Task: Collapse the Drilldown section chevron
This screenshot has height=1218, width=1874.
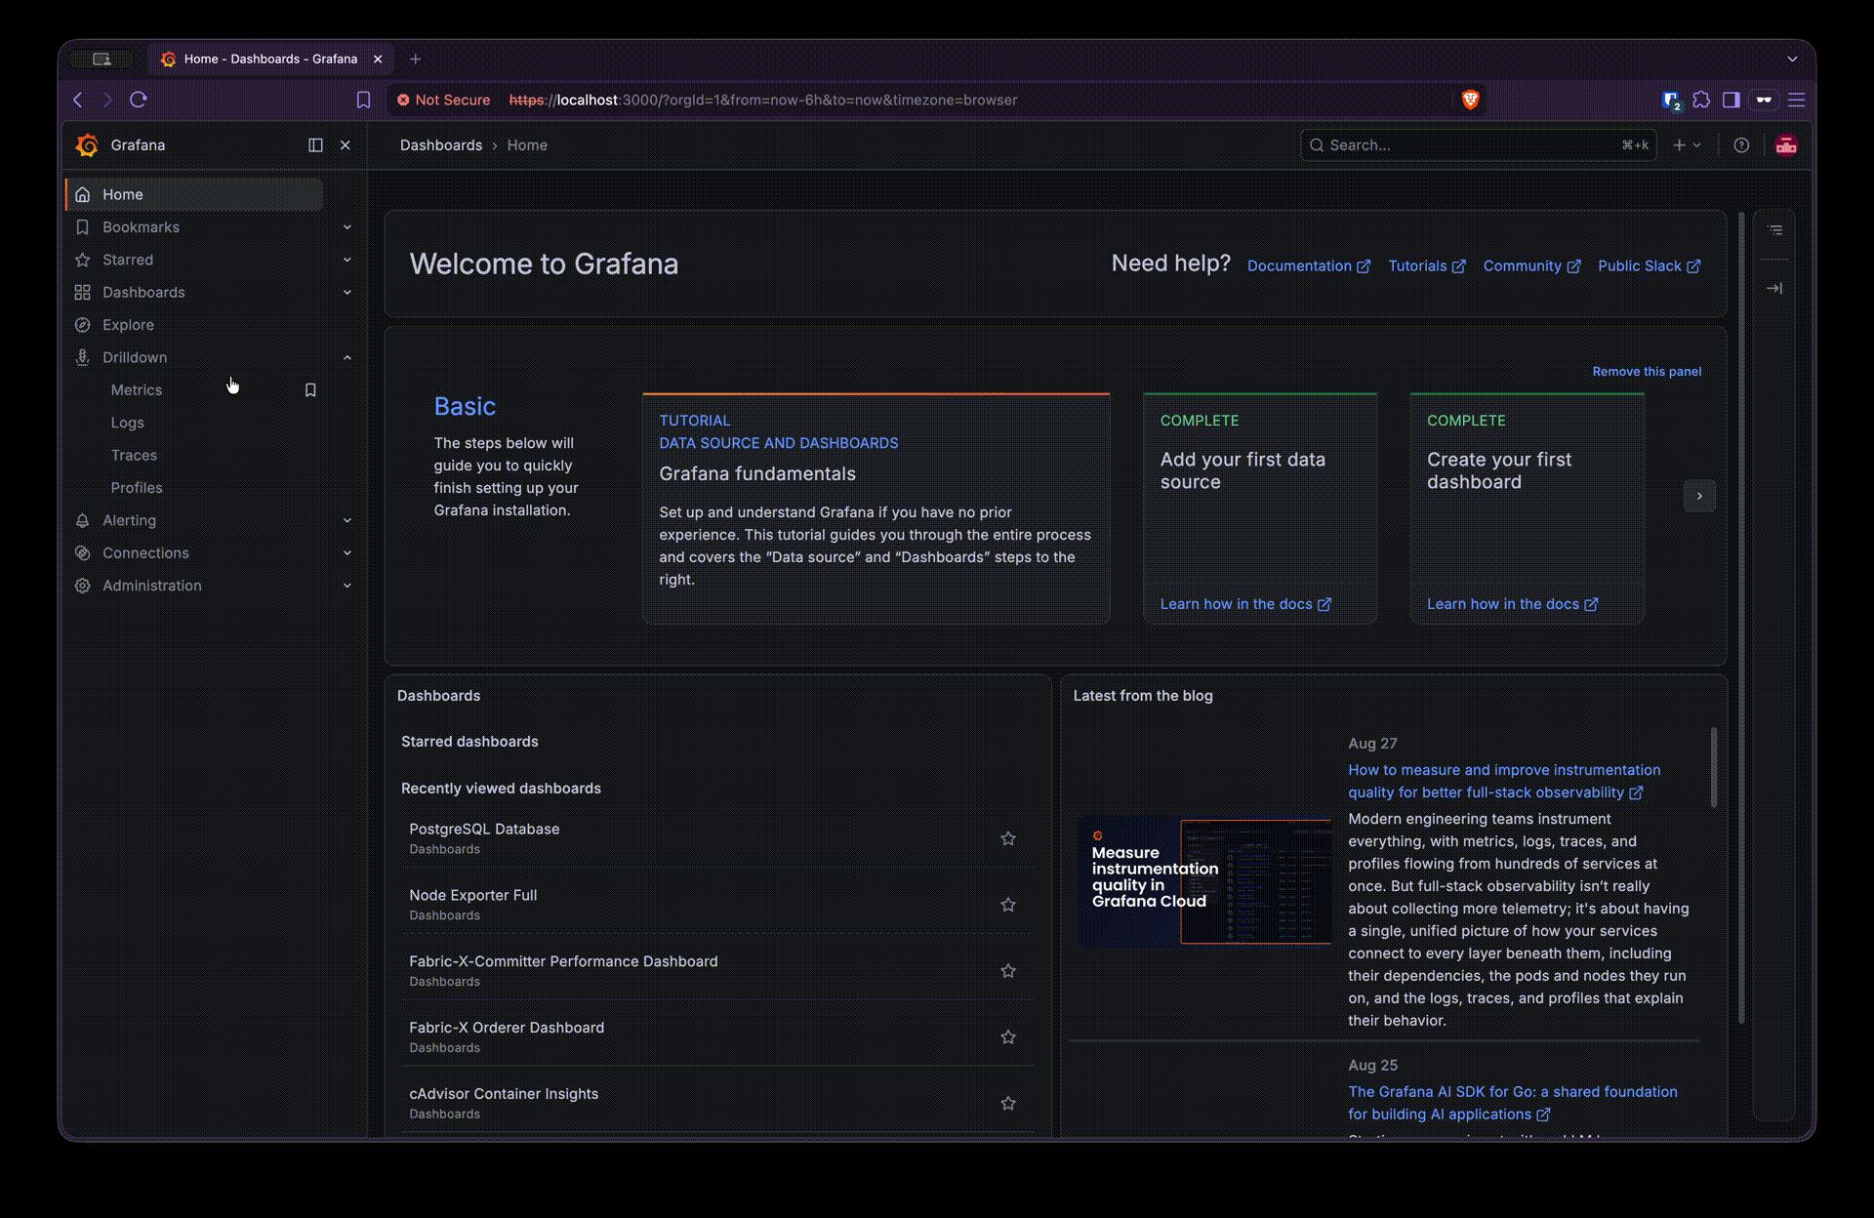Action: (347, 357)
